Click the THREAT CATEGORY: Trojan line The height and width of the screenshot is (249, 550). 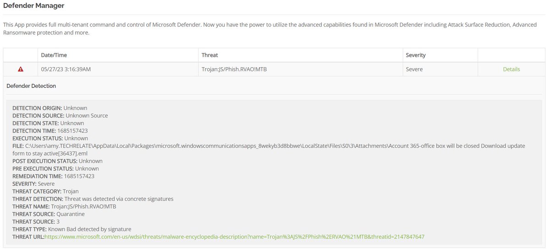coord(46,191)
